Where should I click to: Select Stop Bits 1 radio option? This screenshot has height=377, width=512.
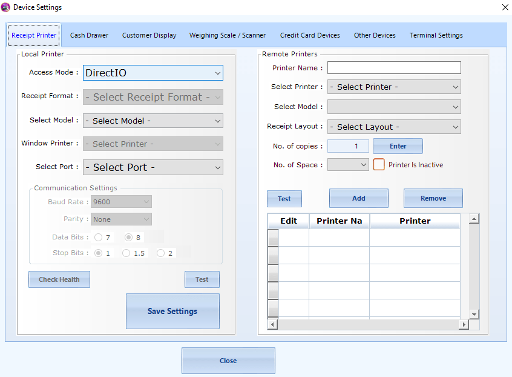tap(98, 253)
